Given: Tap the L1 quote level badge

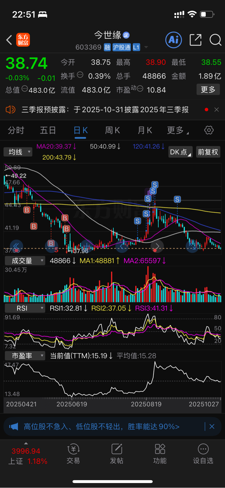Looking at the screenshot, I should tap(136, 47).
